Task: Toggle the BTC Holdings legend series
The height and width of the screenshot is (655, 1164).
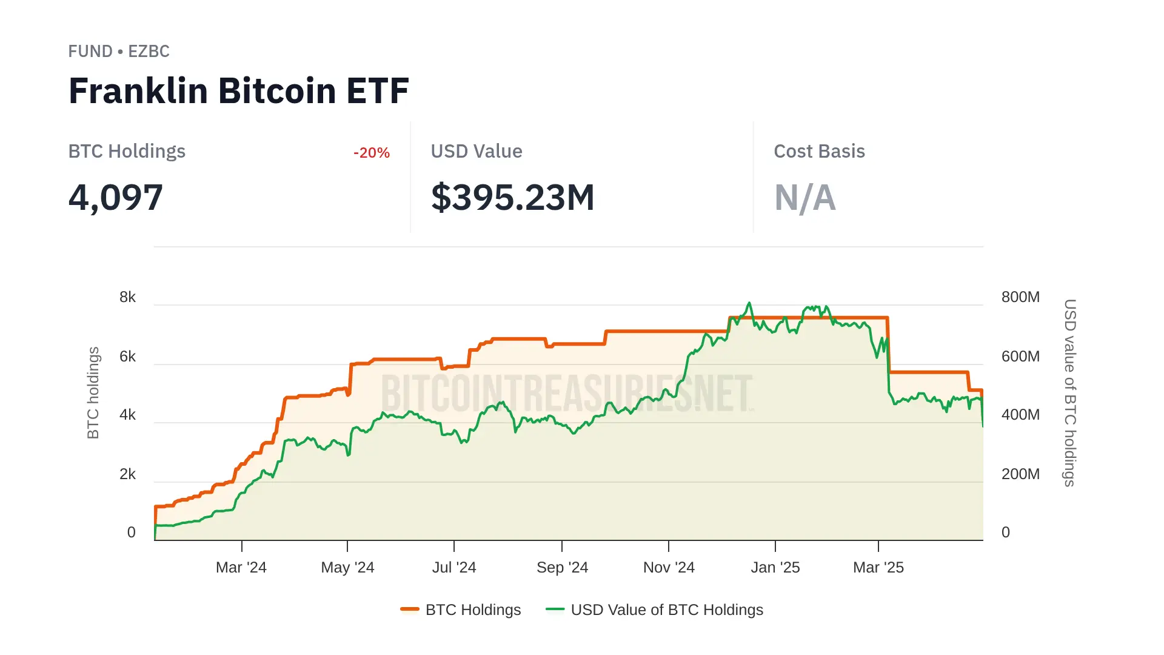Action: point(473,610)
